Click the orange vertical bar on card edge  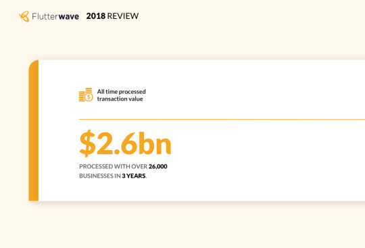[x=34, y=130]
